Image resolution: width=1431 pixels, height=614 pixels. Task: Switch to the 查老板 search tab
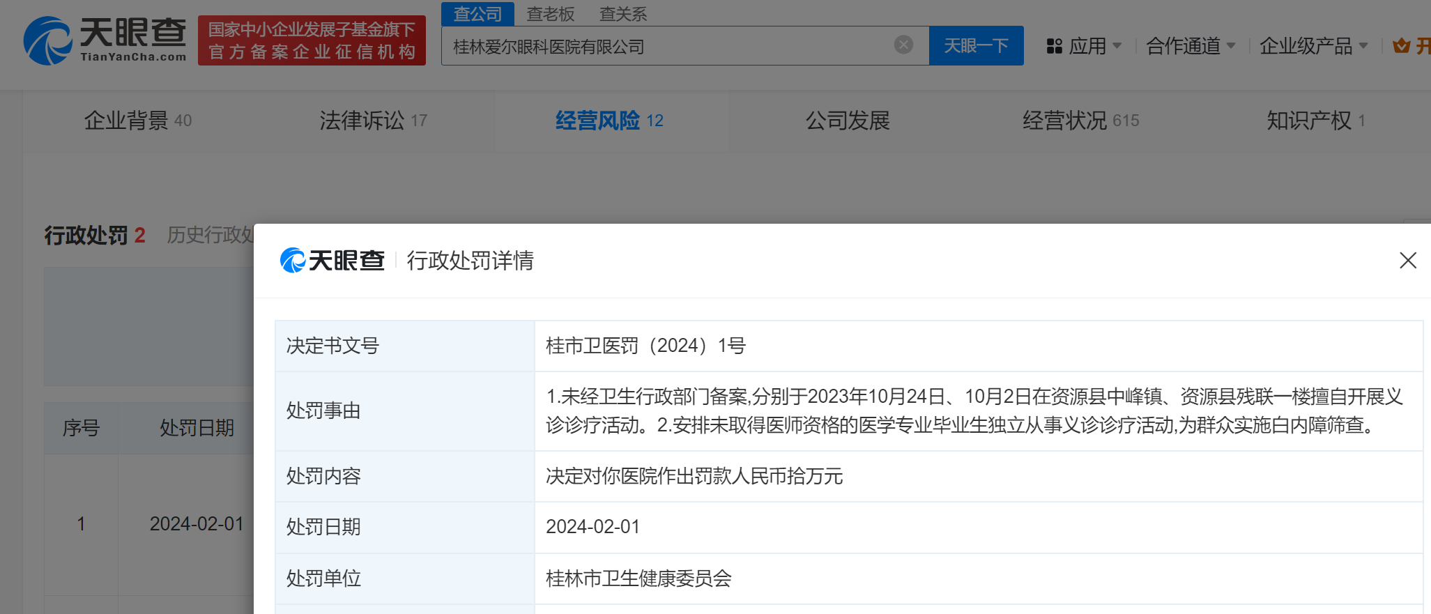pyautogui.click(x=550, y=14)
